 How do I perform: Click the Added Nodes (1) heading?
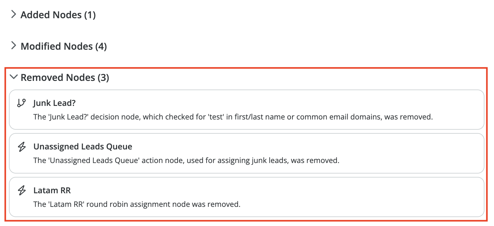coord(58,15)
